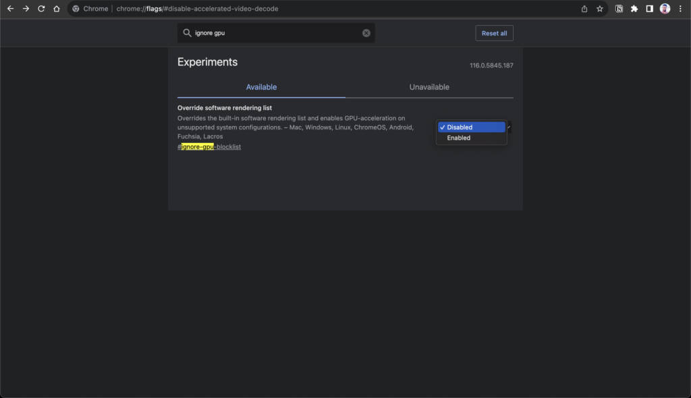This screenshot has height=398, width=691.
Task: Open the Chrome side panel
Action: click(649, 9)
